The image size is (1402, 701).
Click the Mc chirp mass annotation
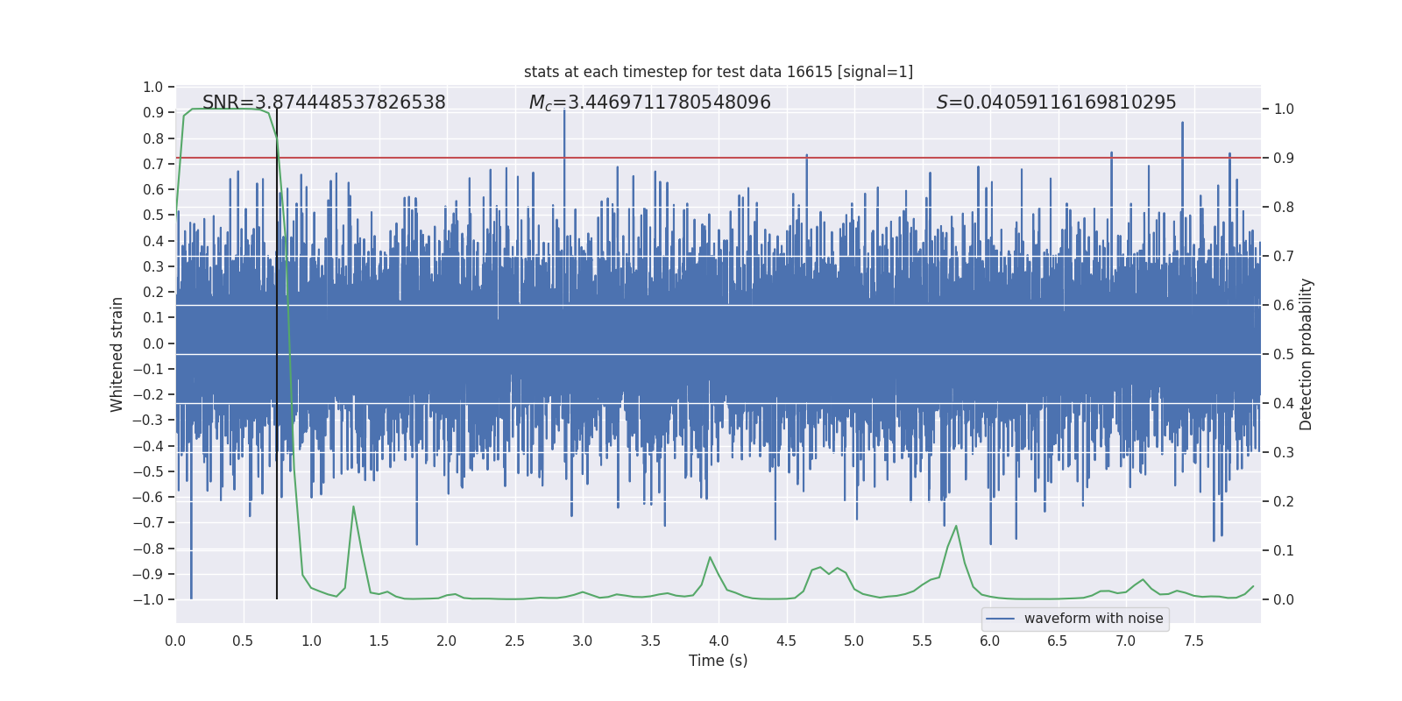(650, 103)
